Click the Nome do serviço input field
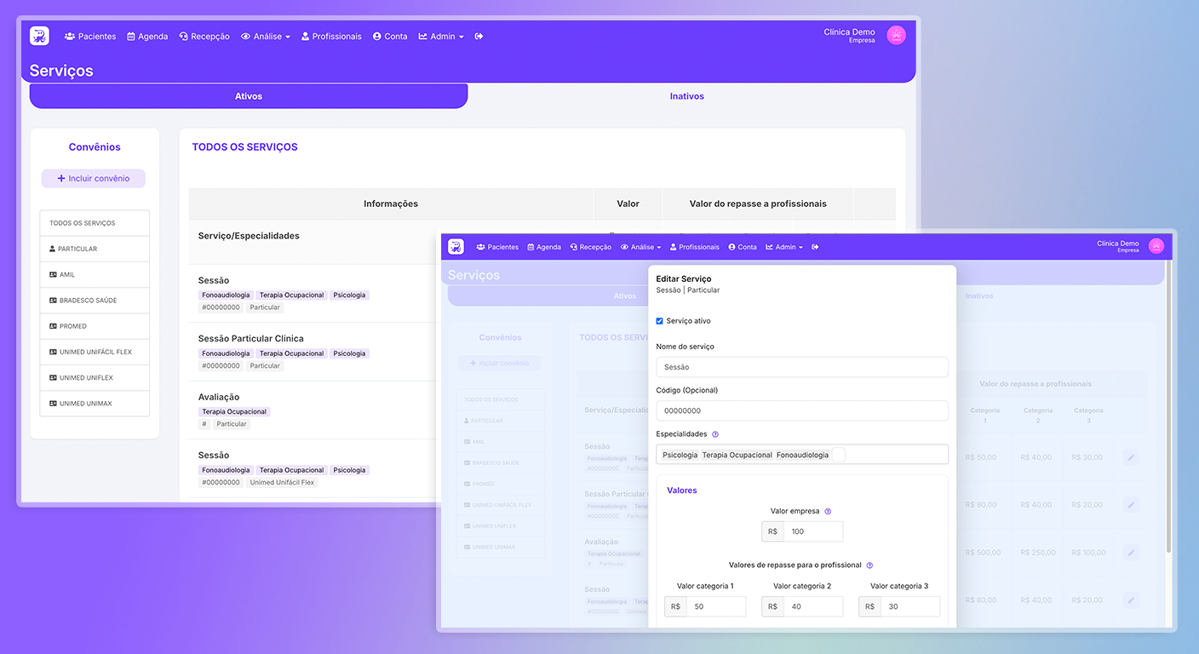This screenshot has width=1199, height=654. (801, 367)
